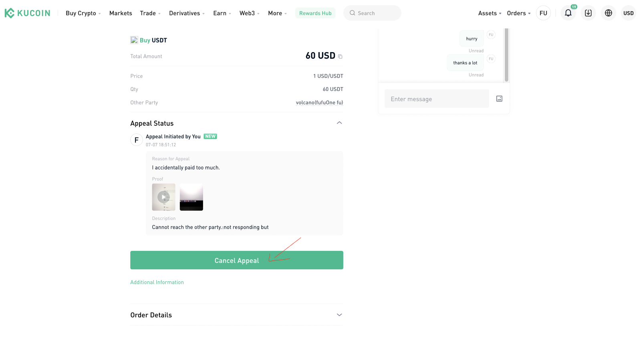Click the appeal timestamp 07-07 18:51:12
Viewport: 641px width, 343px height.
click(161, 145)
